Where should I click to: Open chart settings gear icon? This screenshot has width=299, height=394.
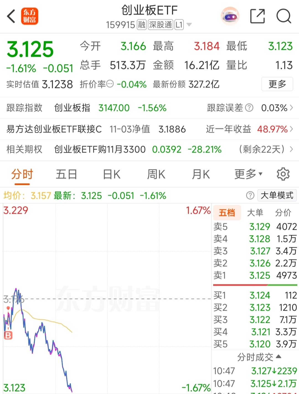point(283,174)
